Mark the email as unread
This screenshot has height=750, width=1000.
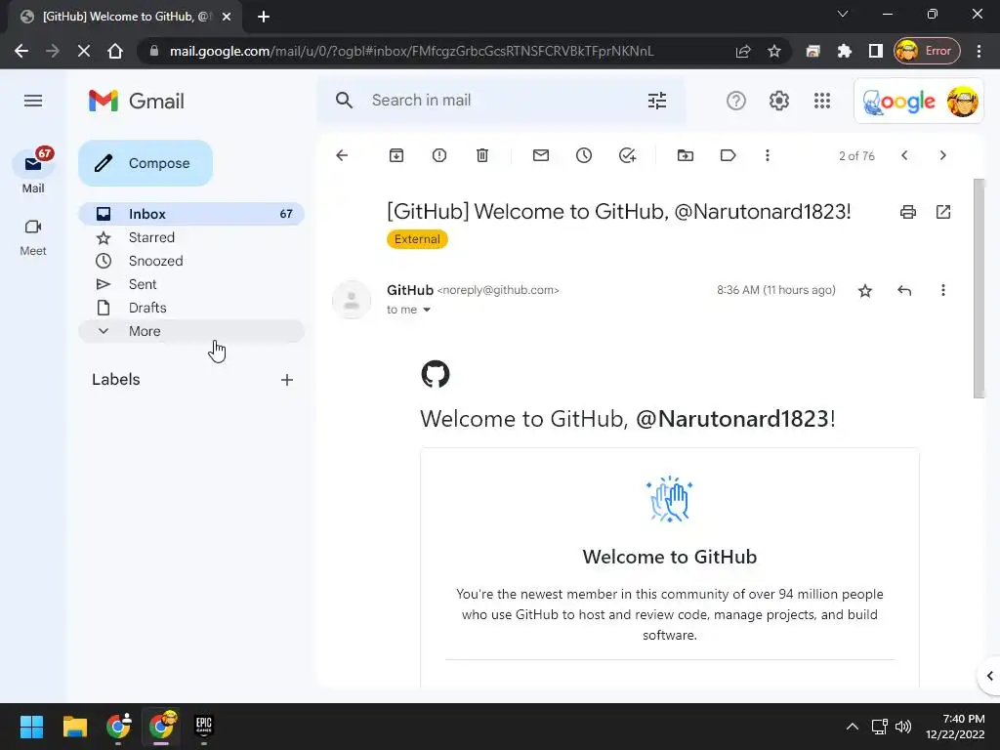(x=541, y=155)
